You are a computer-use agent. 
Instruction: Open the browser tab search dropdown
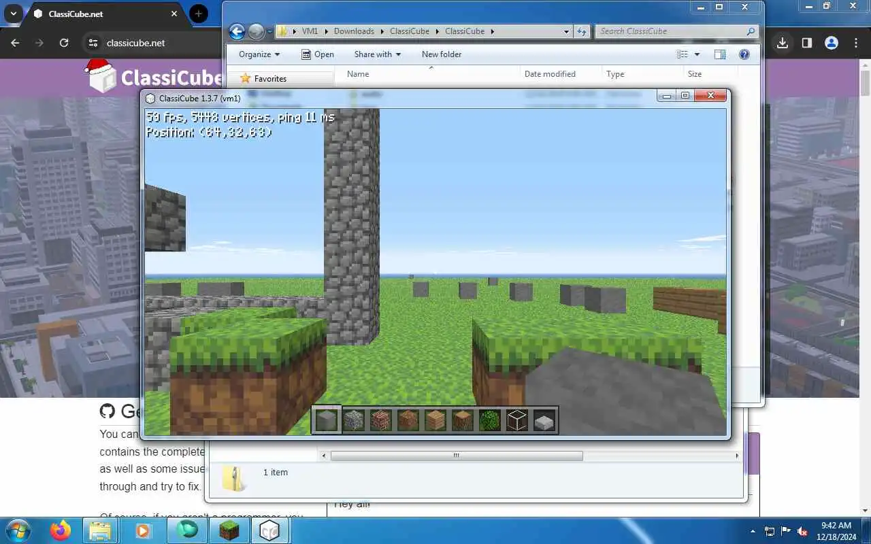coord(13,14)
